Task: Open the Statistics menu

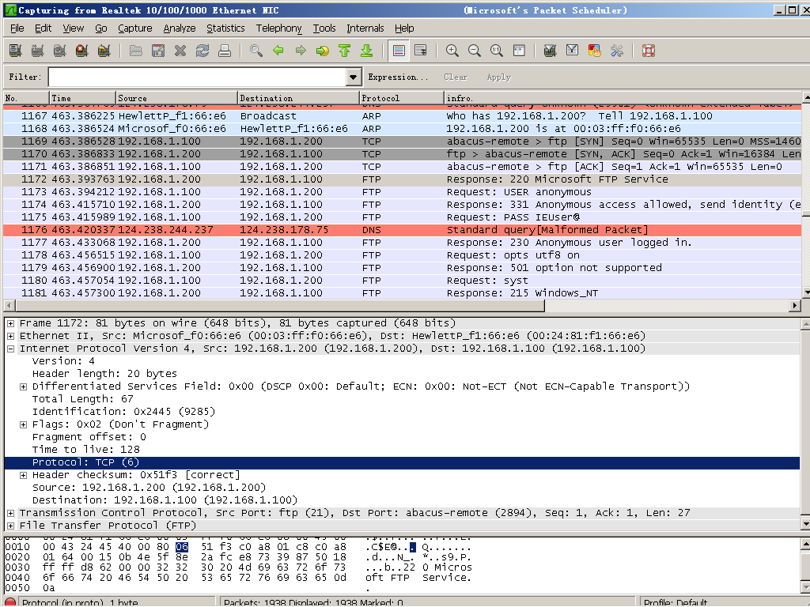Action: [225, 28]
